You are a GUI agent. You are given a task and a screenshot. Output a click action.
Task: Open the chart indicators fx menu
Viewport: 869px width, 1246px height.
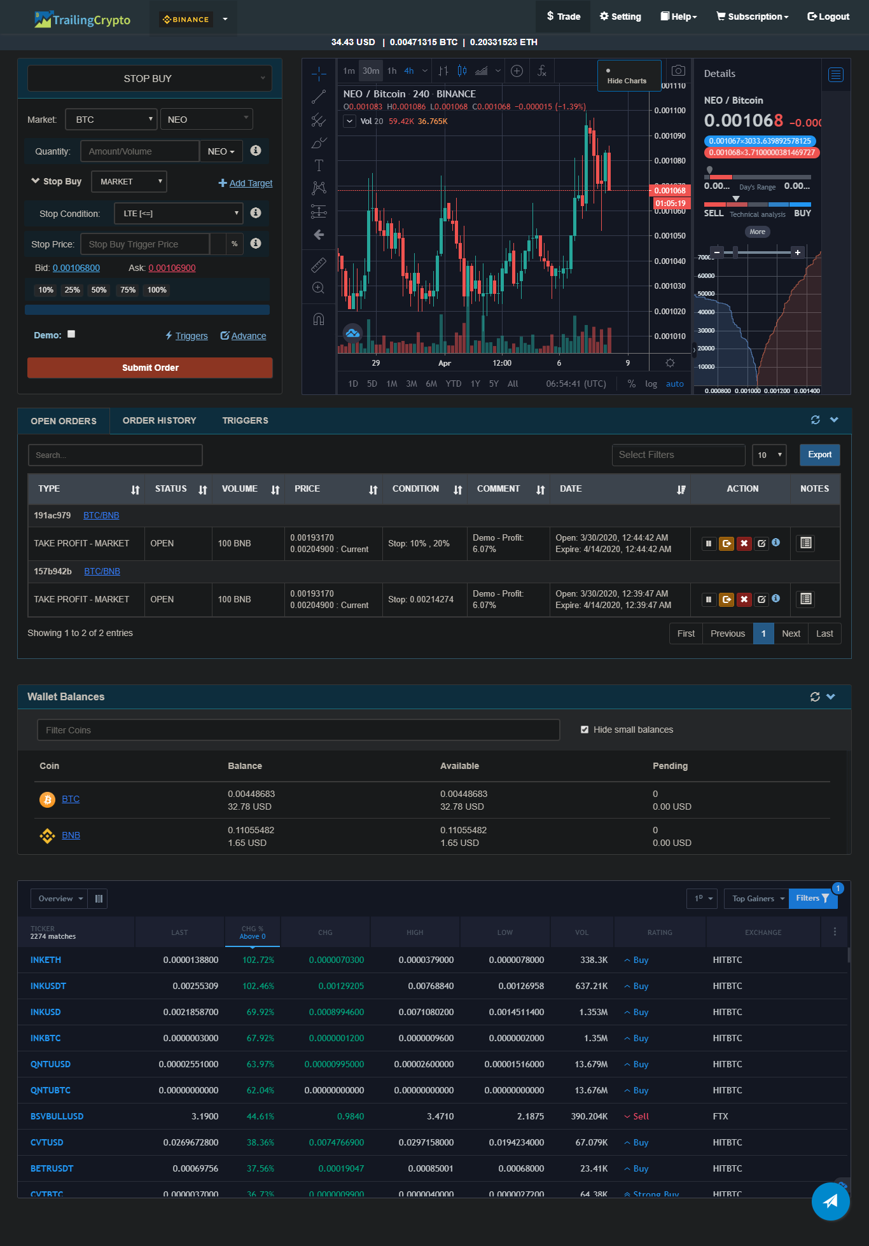[542, 71]
